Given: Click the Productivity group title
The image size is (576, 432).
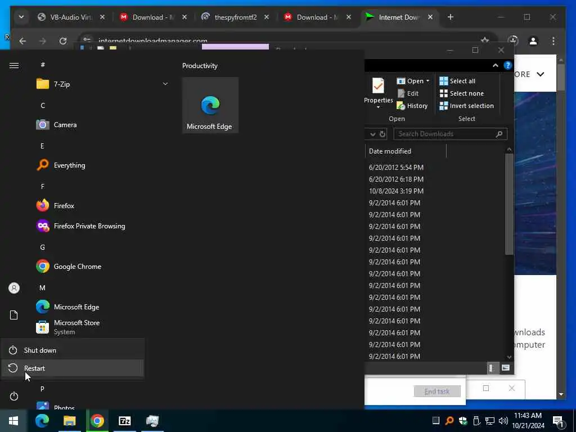Looking at the screenshot, I should 200,66.
